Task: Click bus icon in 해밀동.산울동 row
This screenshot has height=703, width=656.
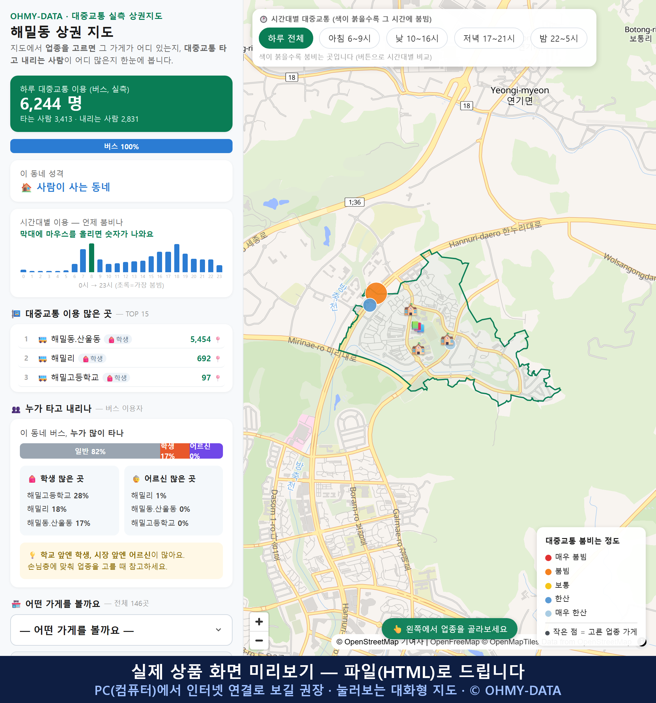Action: [x=42, y=340]
